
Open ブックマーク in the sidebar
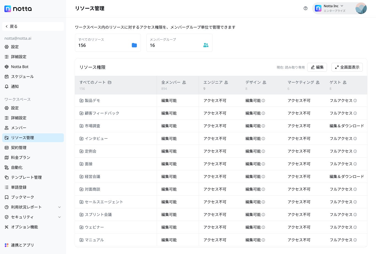[x=33, y=197]
